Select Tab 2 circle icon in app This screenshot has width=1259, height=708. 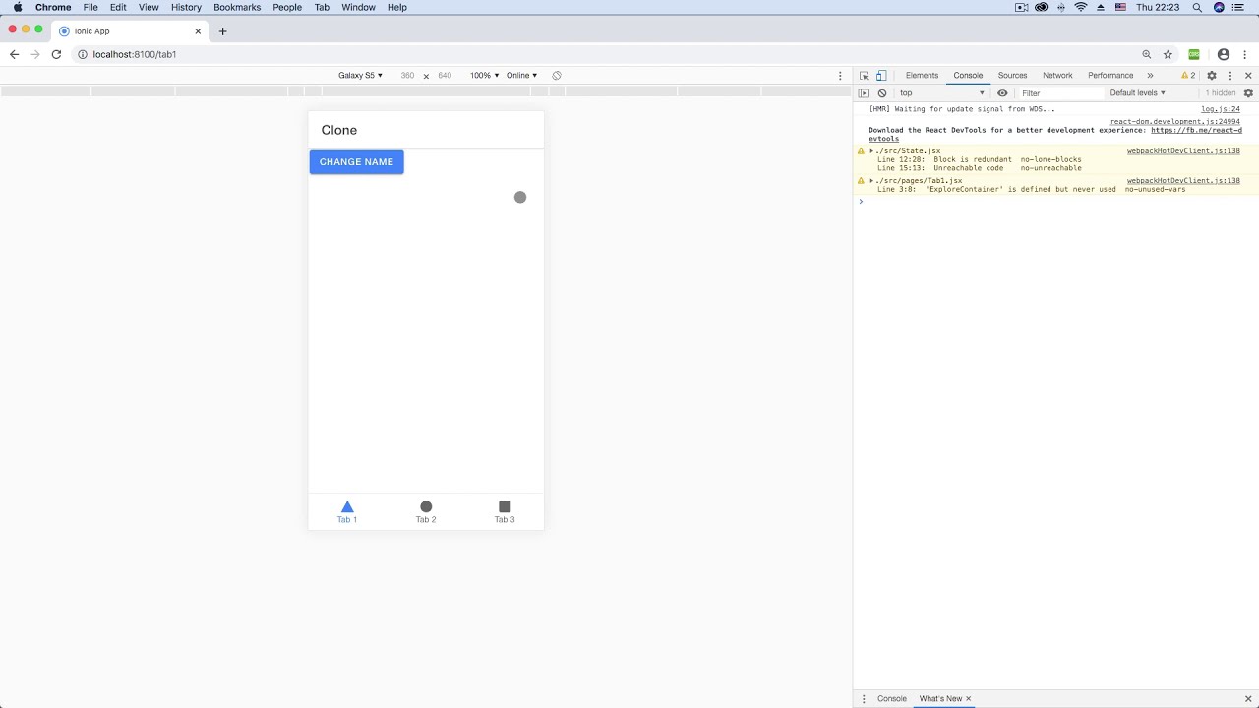426,507
